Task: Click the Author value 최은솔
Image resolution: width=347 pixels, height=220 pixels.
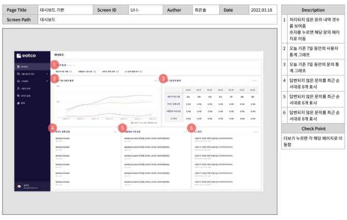Action: coord(200,10)
